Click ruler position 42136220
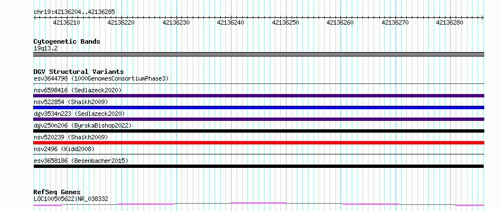This screenshot has height=211, width=500. point(121,22)
